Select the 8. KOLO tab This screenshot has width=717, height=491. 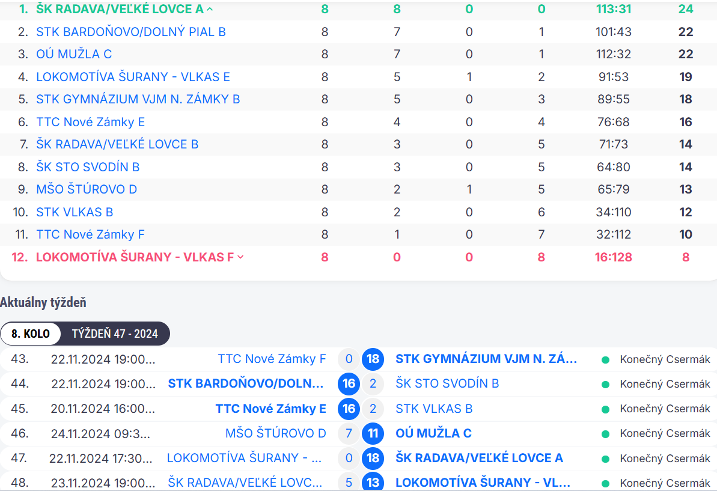point(31,334)
